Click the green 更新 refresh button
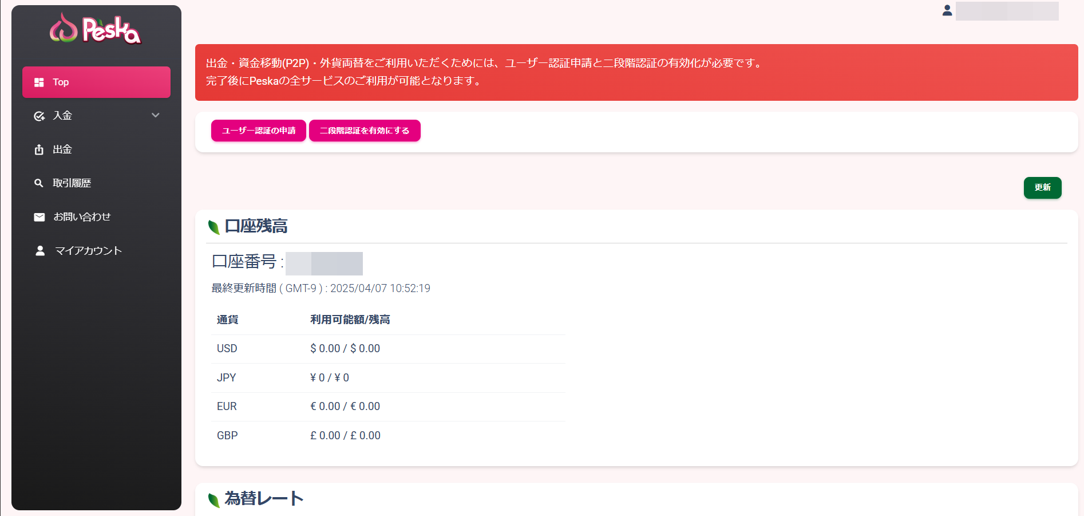This screenshot has width=1084, height=516. [1042, 188]
